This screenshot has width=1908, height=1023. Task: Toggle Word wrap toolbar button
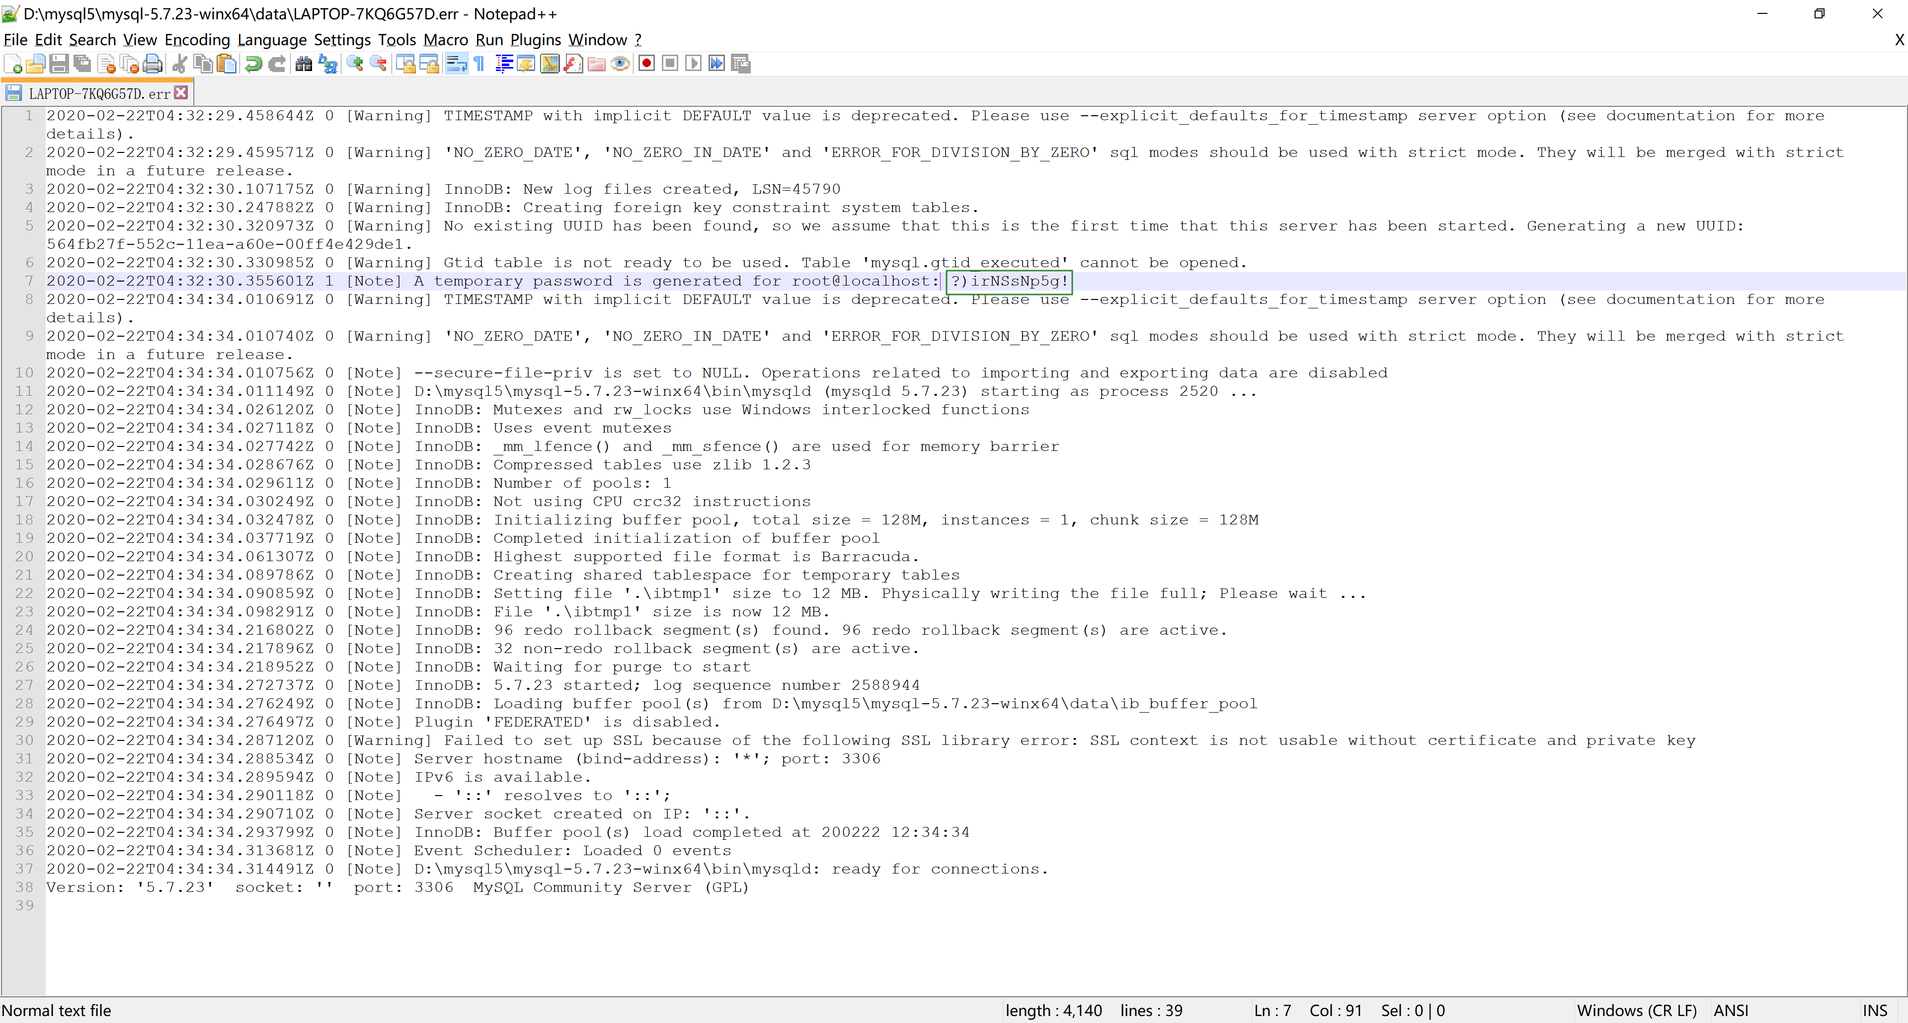click(456, 65)
